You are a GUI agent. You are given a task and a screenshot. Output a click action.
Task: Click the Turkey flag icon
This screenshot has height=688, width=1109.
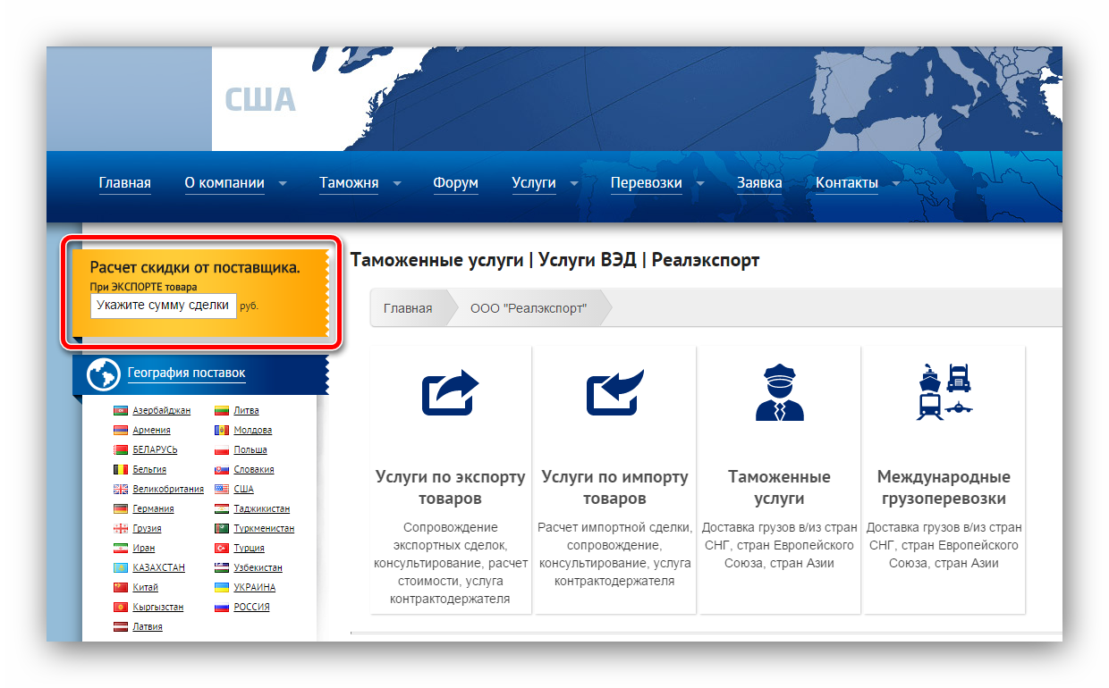point(222,549)
